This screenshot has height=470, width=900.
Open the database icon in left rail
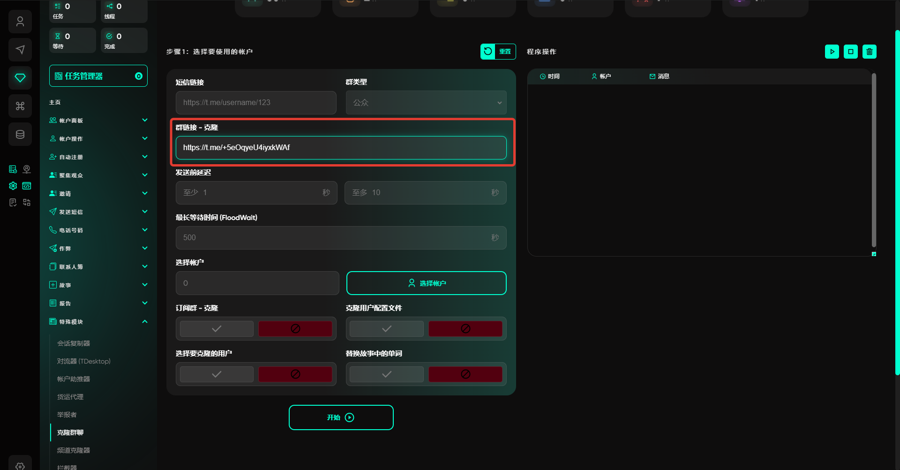(x=20, y=135)
